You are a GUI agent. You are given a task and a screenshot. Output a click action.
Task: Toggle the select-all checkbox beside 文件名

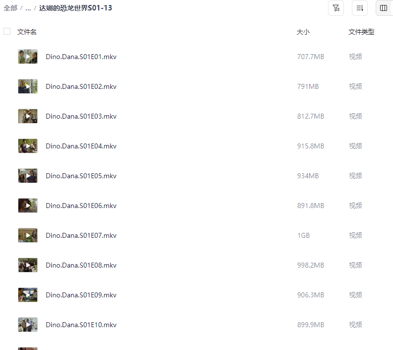[7, 31]
